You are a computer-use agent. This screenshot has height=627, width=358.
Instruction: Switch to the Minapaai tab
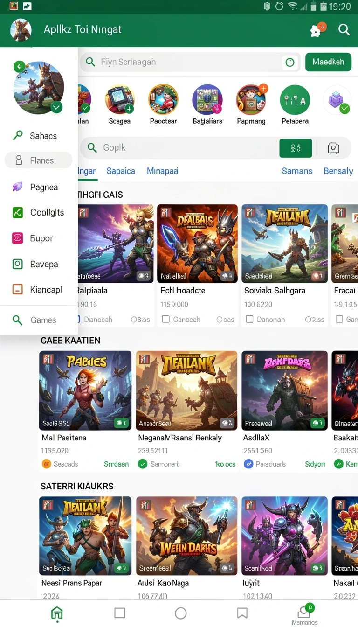click(162, 171)
